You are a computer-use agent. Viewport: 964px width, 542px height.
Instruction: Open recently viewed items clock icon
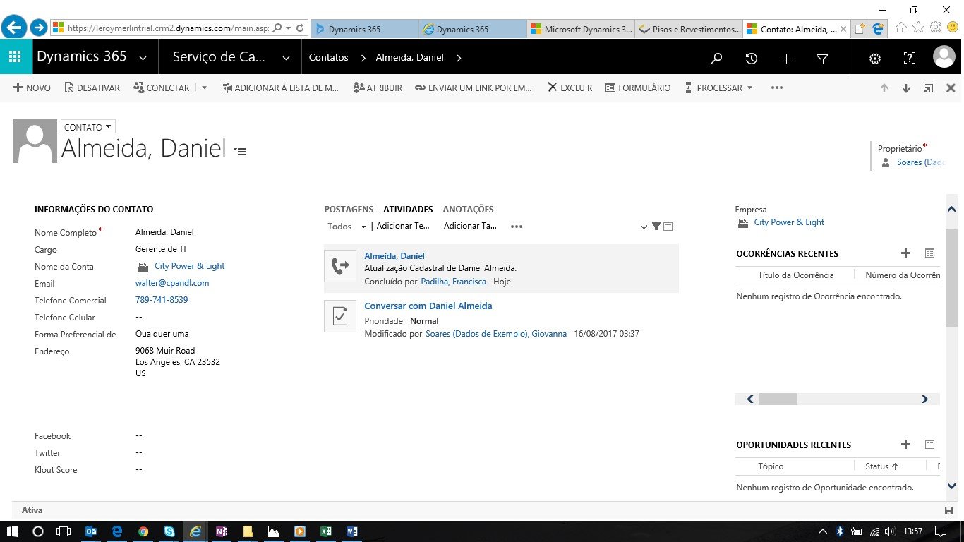pos(752,59)
